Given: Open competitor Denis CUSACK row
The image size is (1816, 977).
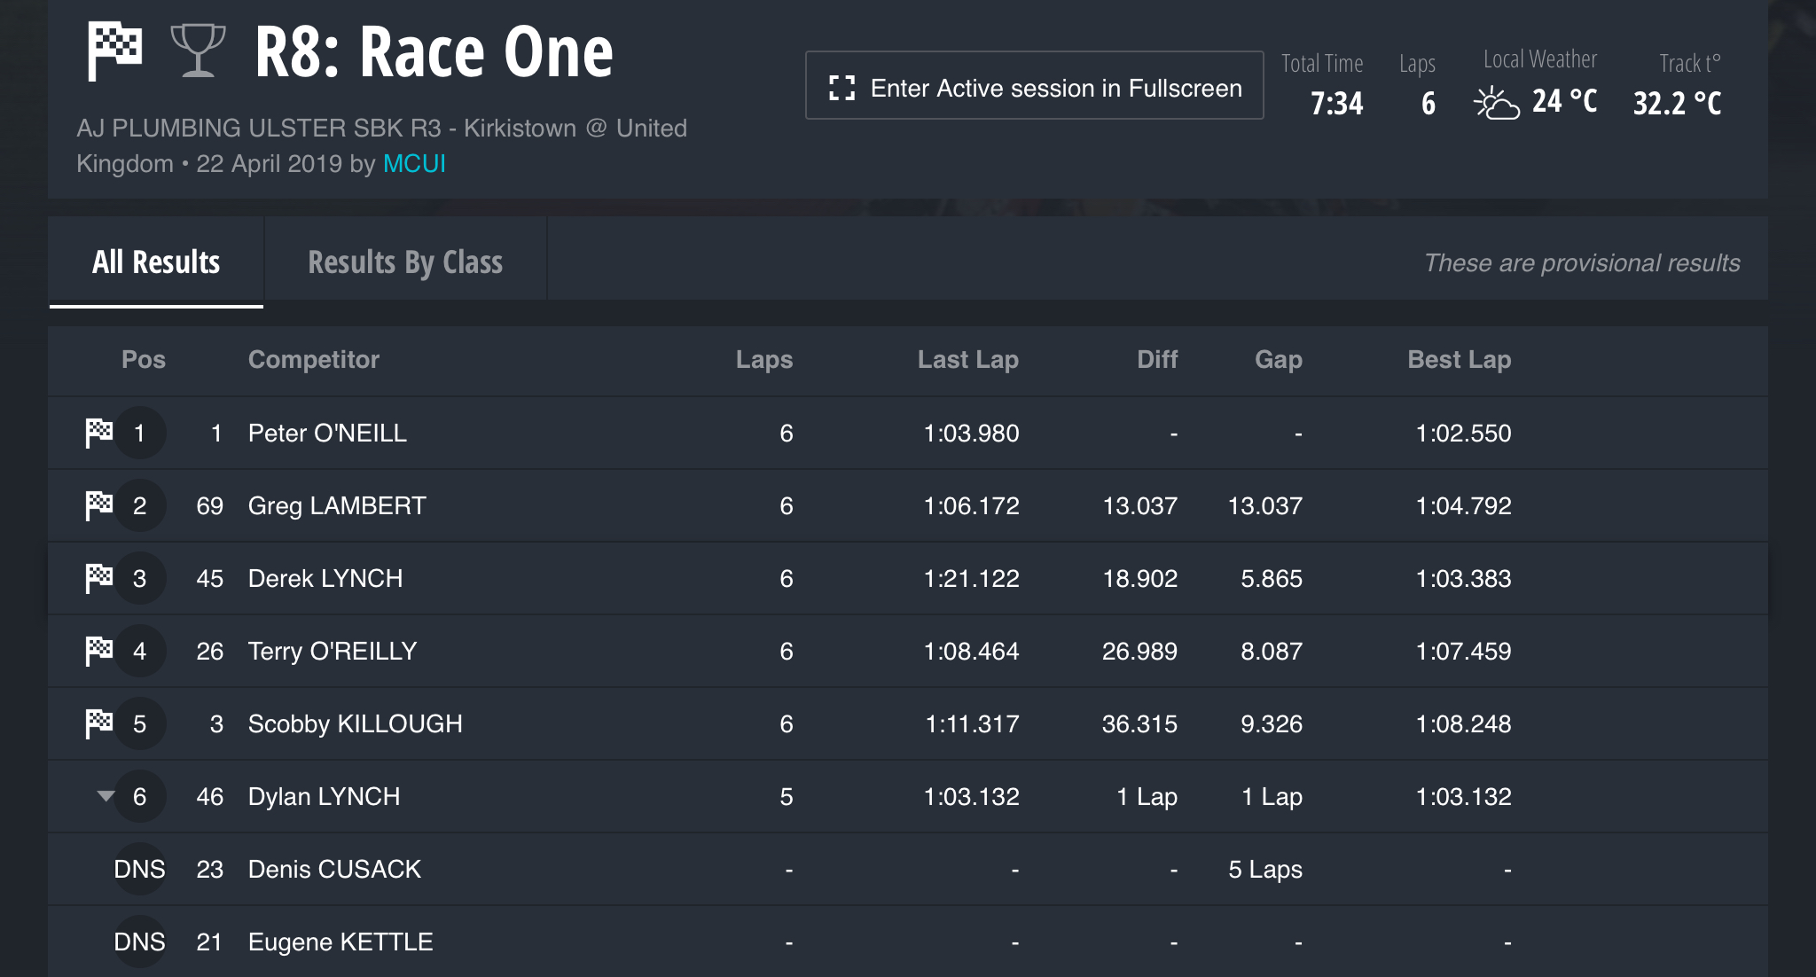Looking at the screenshot, I should pyautogui.click(x=907, y=869).
